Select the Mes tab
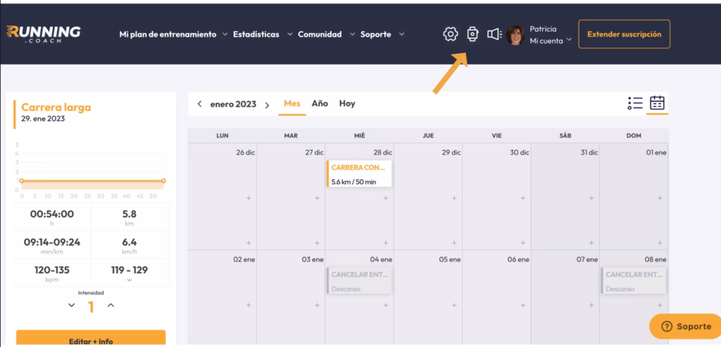The image size is (721, 347). pos(292,103)
